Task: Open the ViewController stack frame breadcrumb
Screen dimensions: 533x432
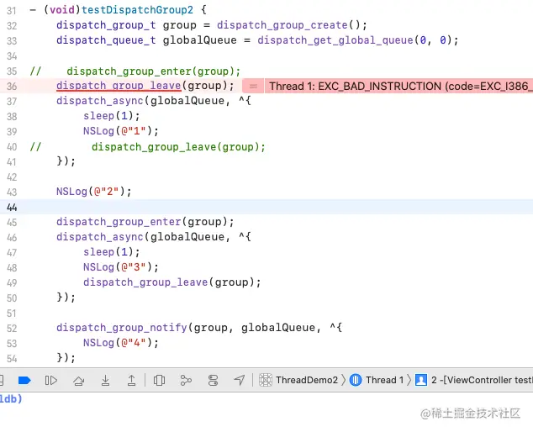Action: tap(482, 380)
